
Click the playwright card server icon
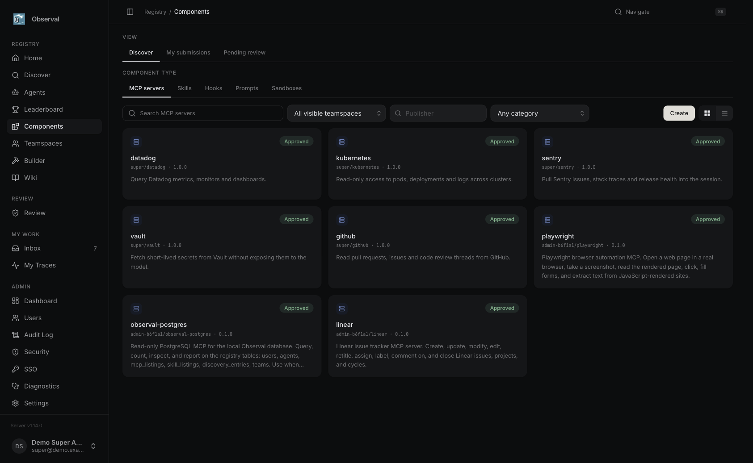(x=547, y=220)
